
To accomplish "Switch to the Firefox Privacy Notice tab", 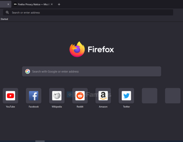I will (33, 4).
